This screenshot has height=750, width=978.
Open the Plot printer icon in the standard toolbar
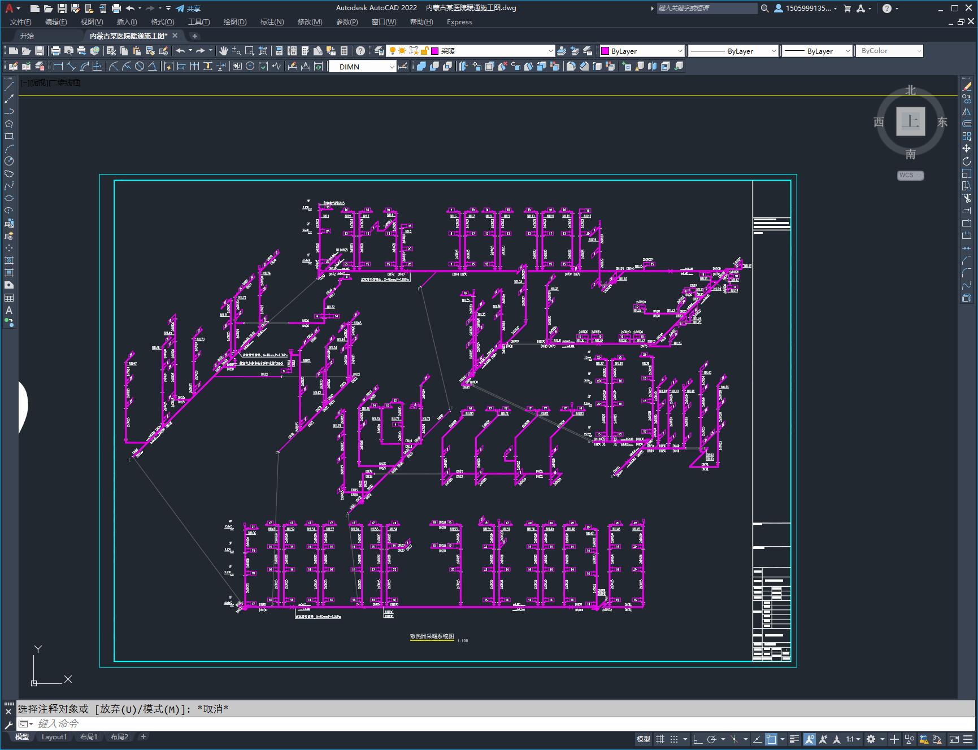click(56, 51)
